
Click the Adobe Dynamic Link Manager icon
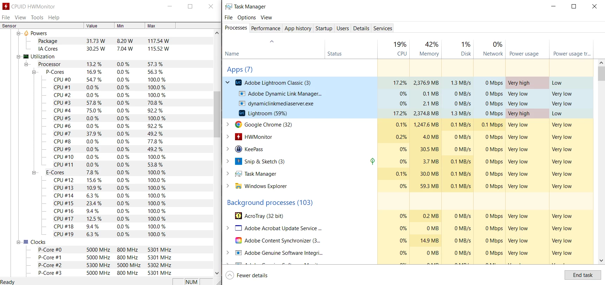(242, 93)
